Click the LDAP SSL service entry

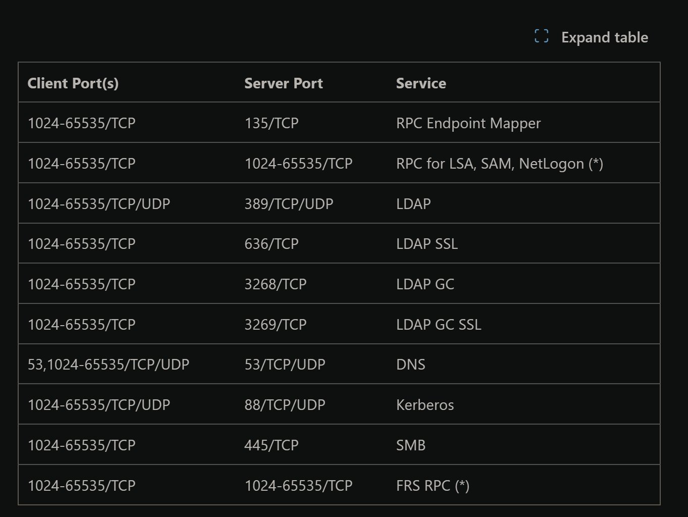[x=427, y=243]
